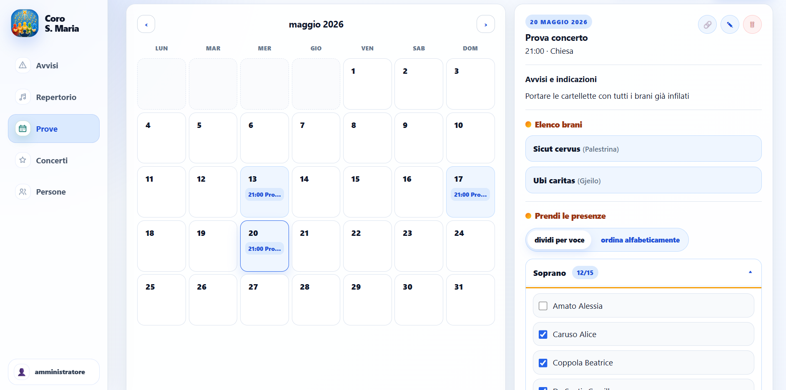This screenshot has width=786, height=390.
Task: Click the 'Elenco brani' section heading
Action: (558, 125)
